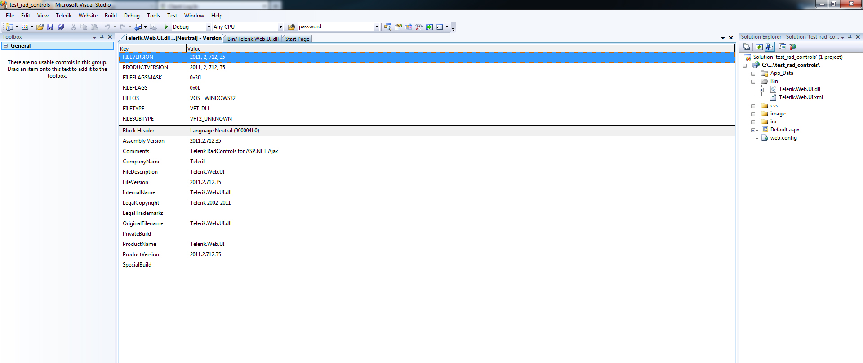This screenshot has height=363, width=863.
Task: Click the Navigate Forward icon
Action: 153,27
